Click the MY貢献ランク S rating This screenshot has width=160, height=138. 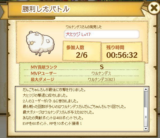102,67
